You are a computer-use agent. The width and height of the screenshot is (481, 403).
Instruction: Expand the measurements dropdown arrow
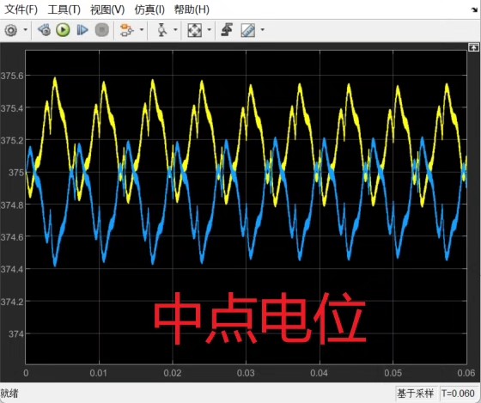(263, 30)
